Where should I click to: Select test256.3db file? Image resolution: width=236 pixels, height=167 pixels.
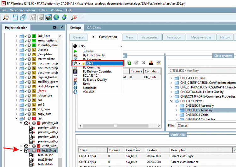pos(46,155)
